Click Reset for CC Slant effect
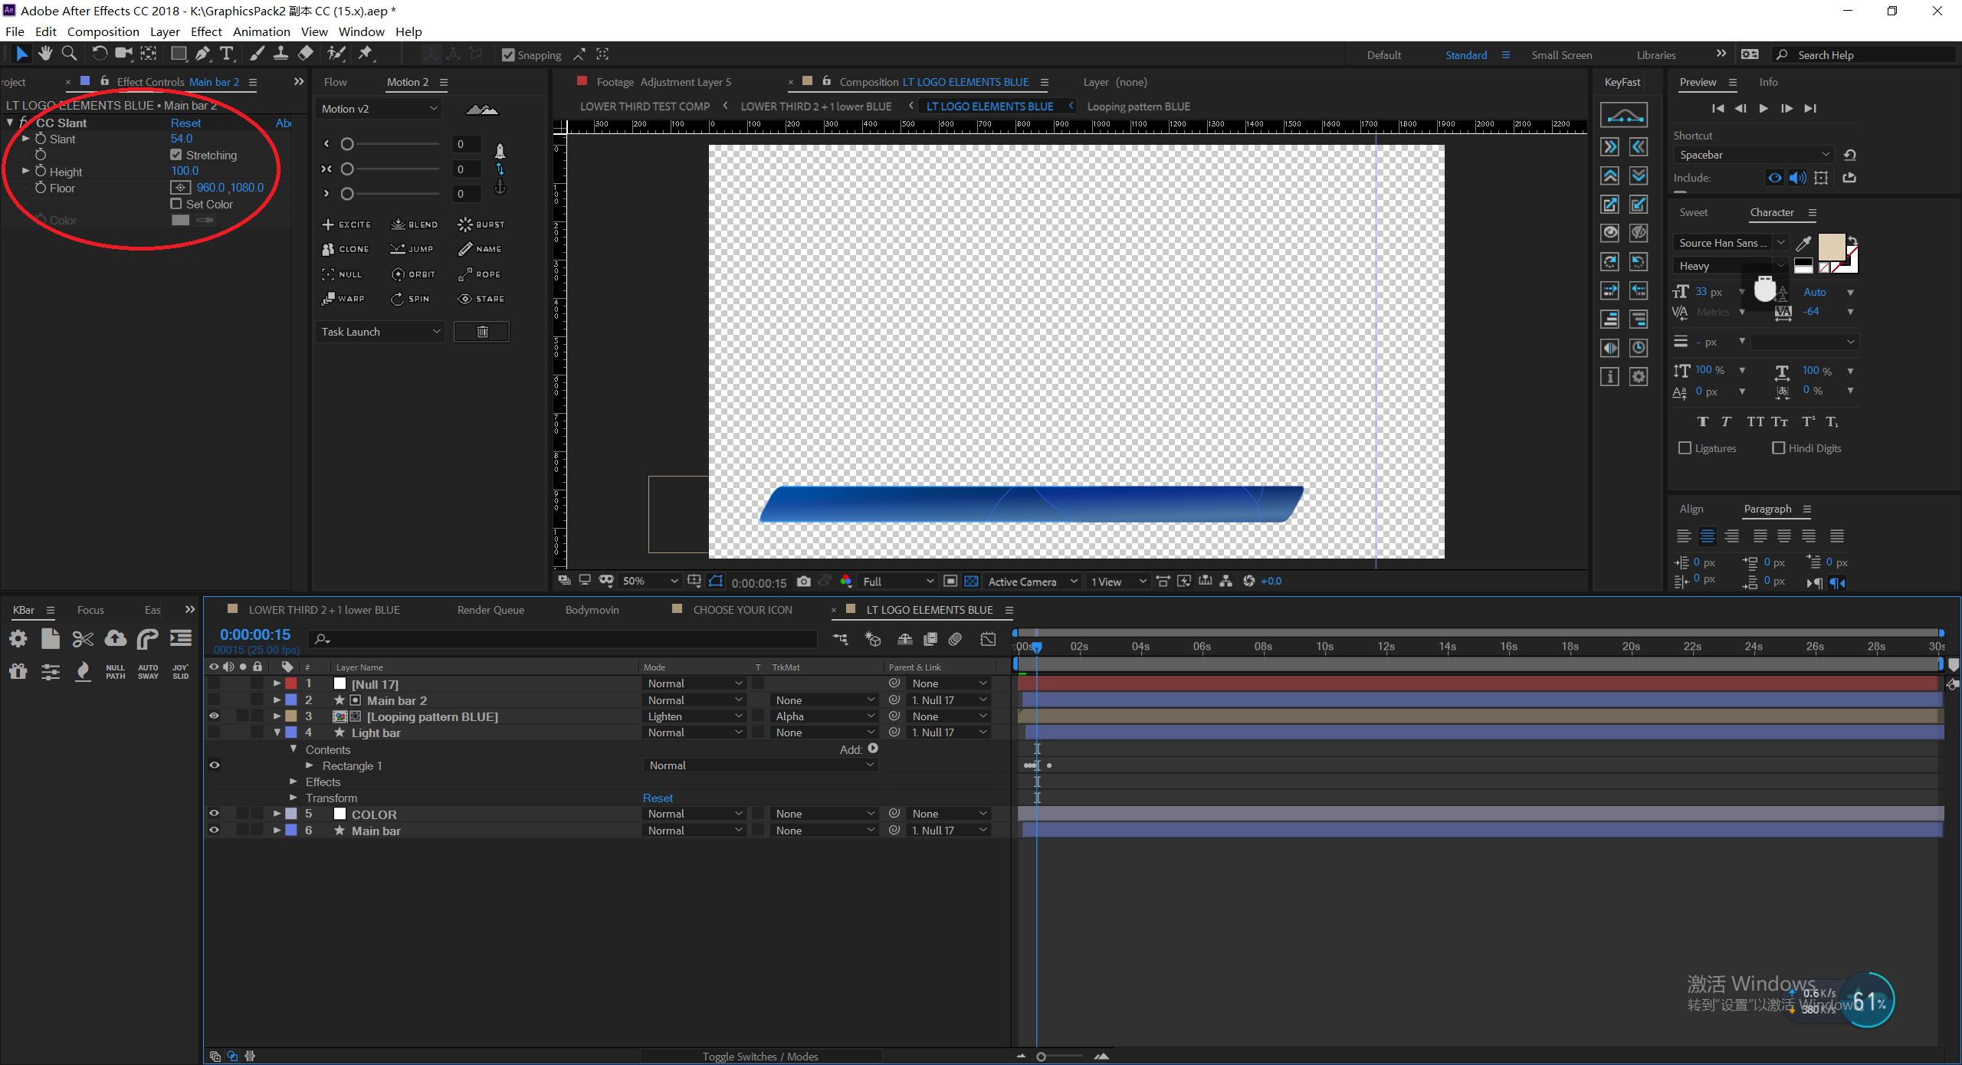 point(185,123)
